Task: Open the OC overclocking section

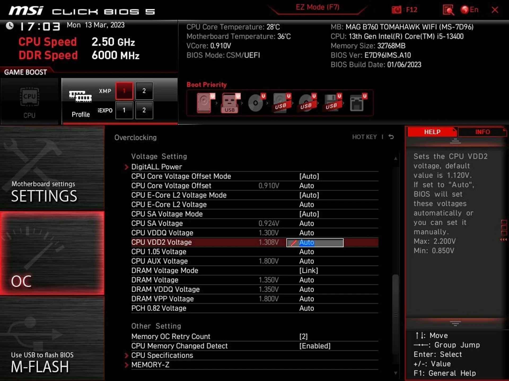Action: click(52, 253)
